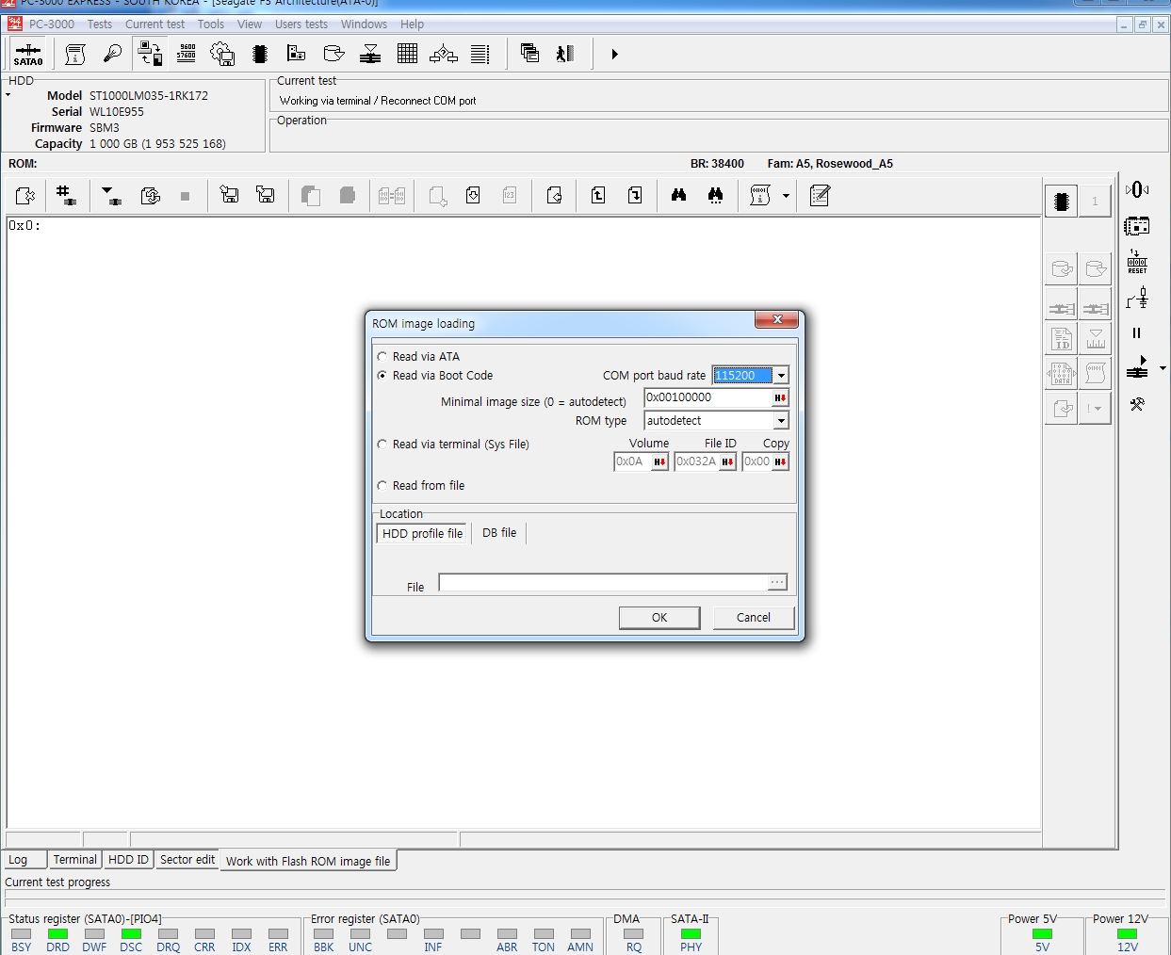Expand the dropdown arrow on right sidebar
The height and width of the screenshot is (955, 1171).
tap(1163, 368)
